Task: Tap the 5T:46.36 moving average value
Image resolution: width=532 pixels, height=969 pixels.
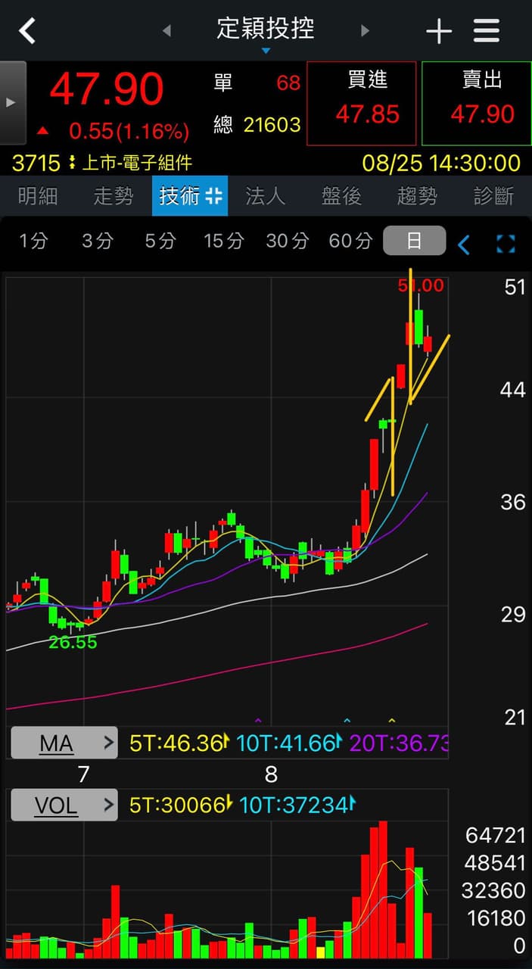Action: click(x=178, y=743)
